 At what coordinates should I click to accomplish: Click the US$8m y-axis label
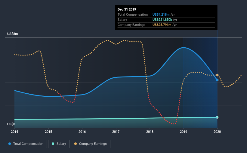click(x=12, y=34)
